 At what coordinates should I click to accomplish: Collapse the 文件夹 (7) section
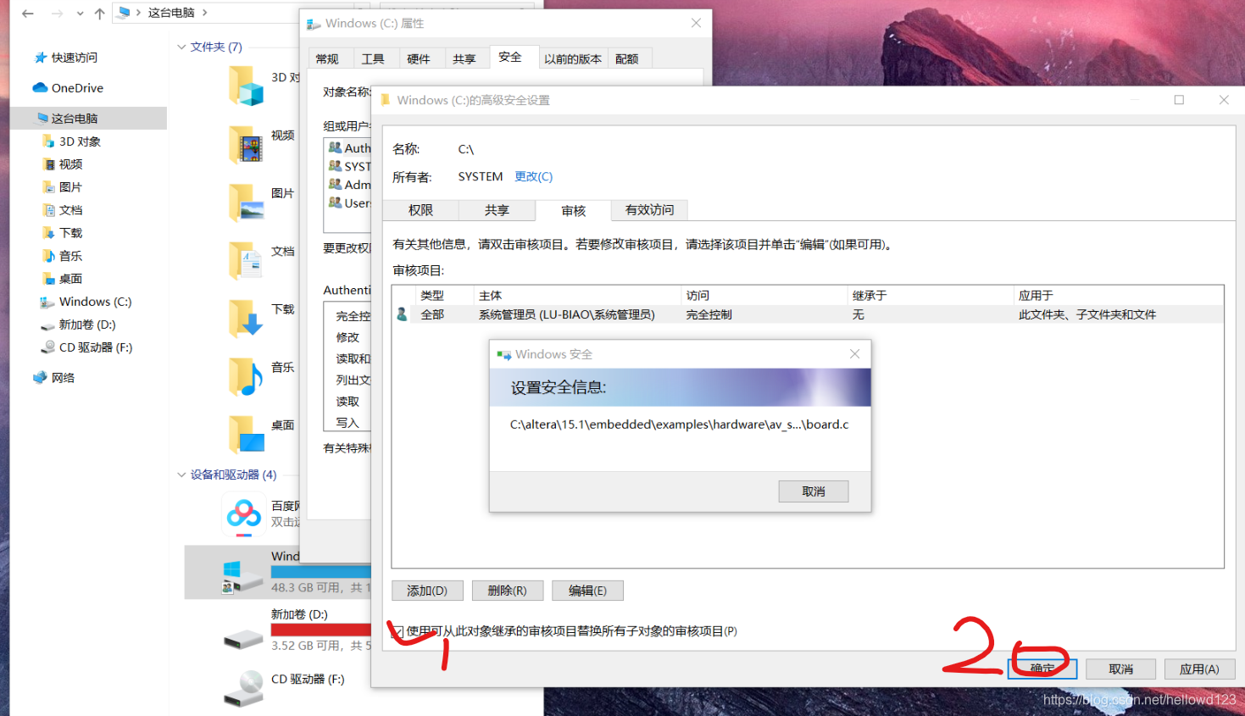coord(181,47)
